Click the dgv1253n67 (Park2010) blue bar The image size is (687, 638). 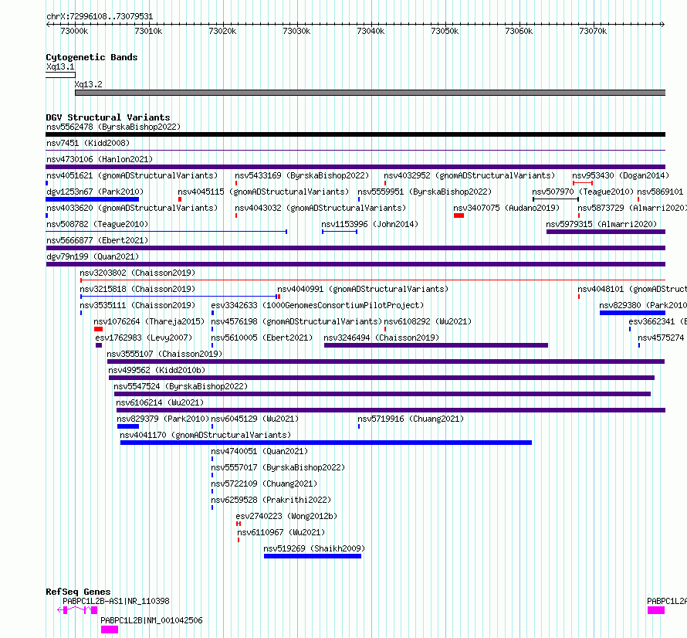93,199
